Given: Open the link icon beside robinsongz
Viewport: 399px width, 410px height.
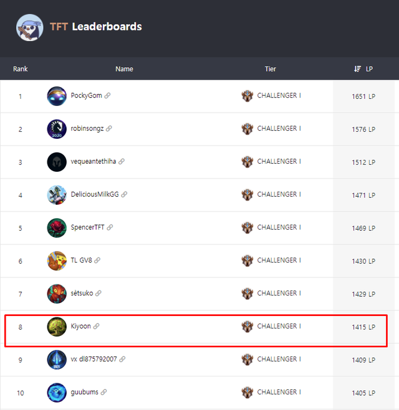Looking at the screenshot, I should coord(109,128).
